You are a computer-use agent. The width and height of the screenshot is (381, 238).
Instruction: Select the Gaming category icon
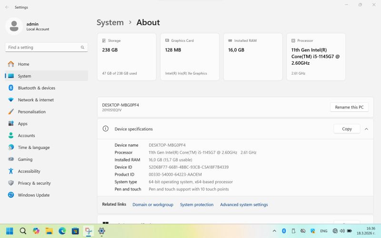point(11,159)
